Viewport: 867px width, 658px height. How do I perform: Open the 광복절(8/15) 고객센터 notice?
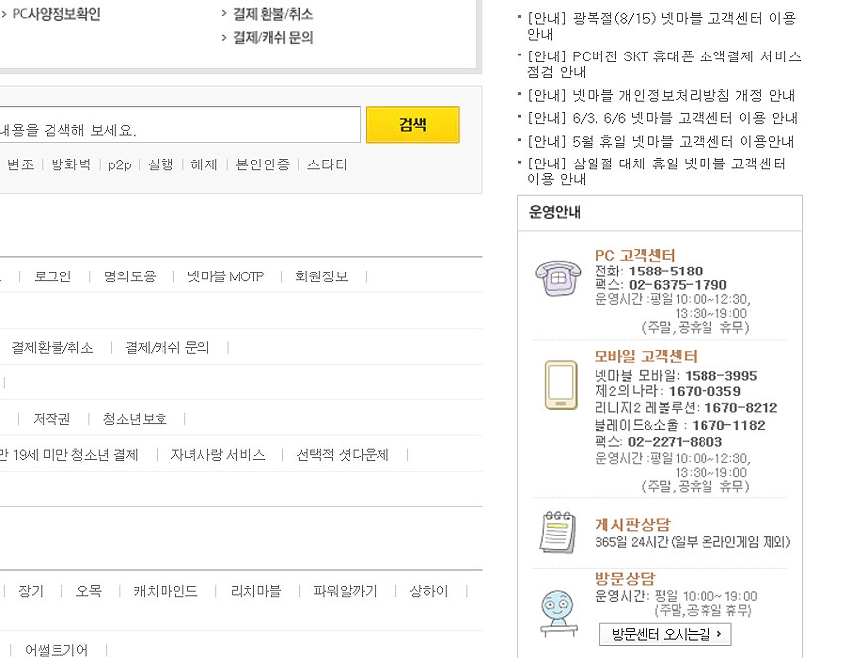(661, 26)
